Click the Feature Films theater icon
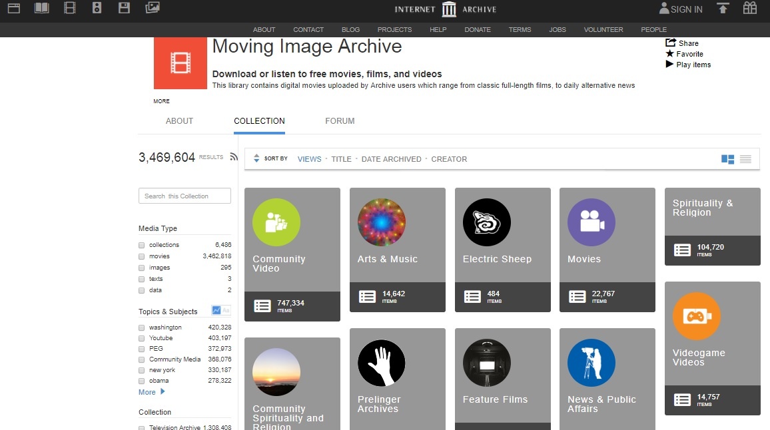The width and height of the screenshot is (770, 430). click(487, 363)
